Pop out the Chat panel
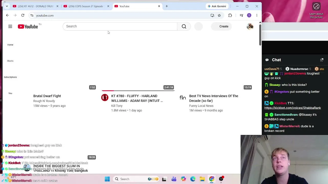 coord(322,60)
